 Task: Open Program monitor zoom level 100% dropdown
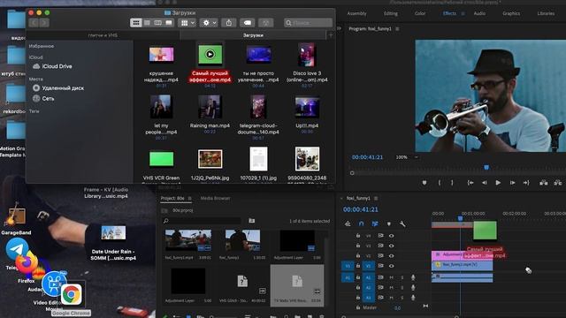407,157
